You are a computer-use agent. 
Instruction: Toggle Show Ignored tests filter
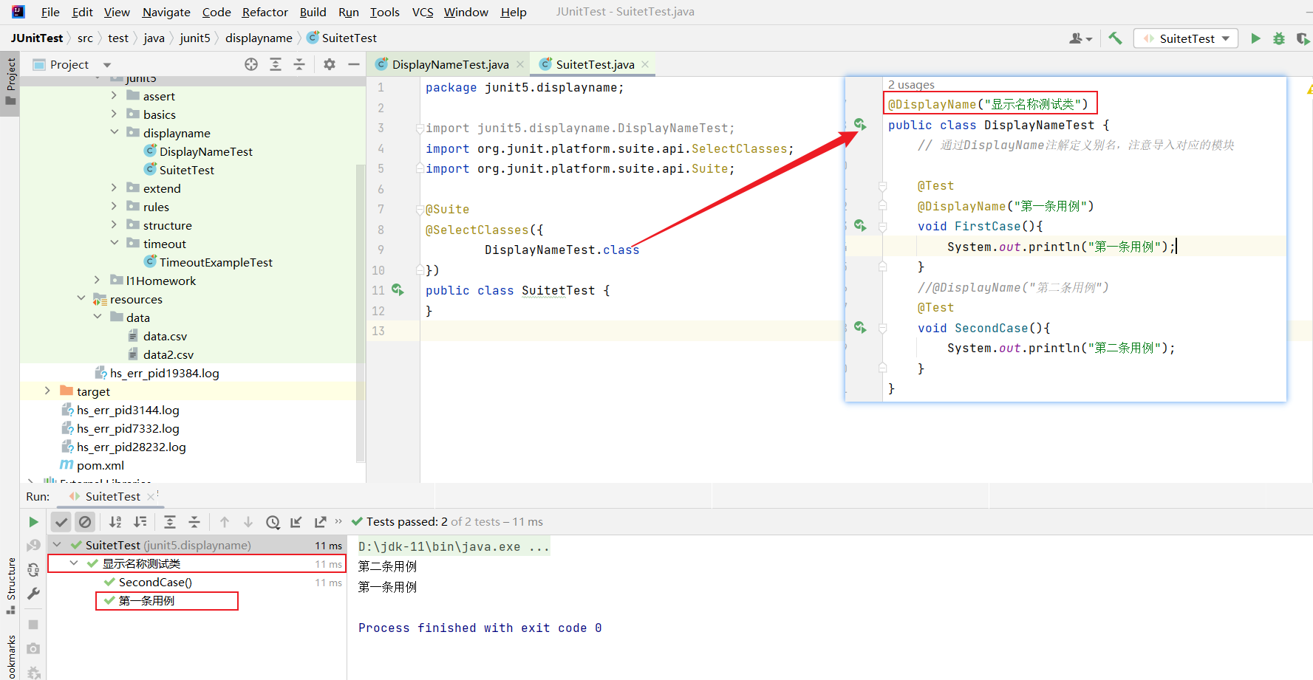click(x=85, y=522)
